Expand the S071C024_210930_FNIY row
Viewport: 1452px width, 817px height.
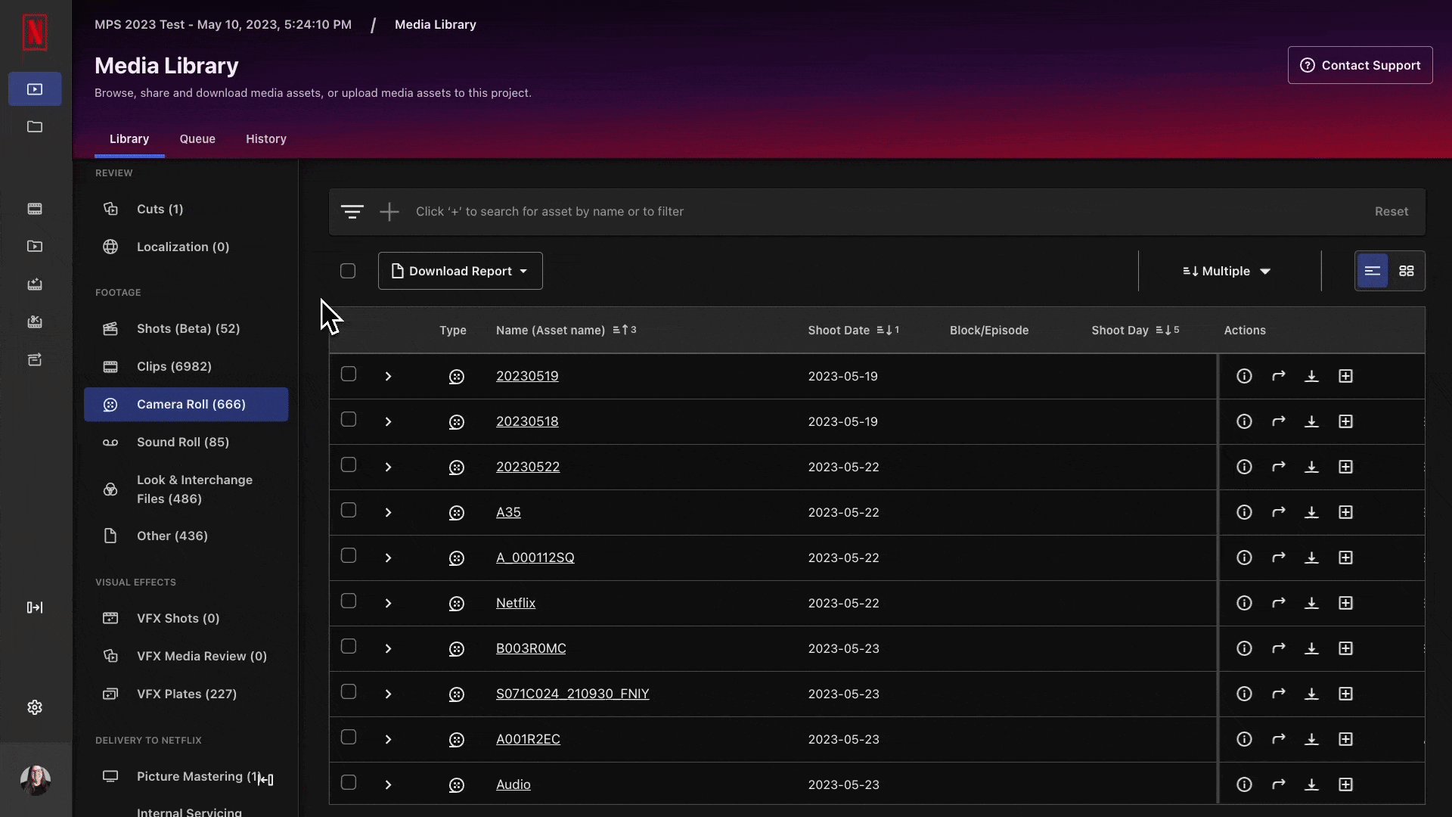point(388,694)
